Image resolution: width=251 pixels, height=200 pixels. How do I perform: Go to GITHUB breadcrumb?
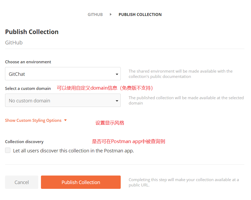coord(95,15)
